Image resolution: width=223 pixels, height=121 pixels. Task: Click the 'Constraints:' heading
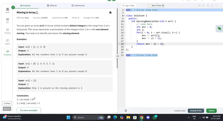pos(23,95)
